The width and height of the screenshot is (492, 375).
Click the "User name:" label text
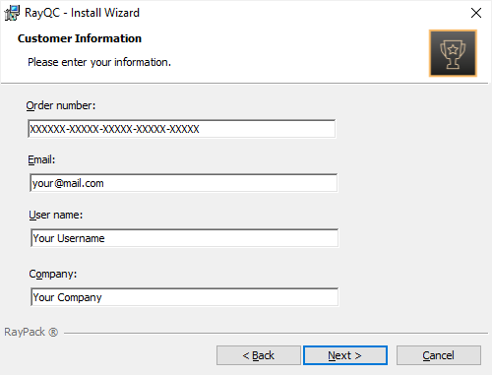click(56, 215)
